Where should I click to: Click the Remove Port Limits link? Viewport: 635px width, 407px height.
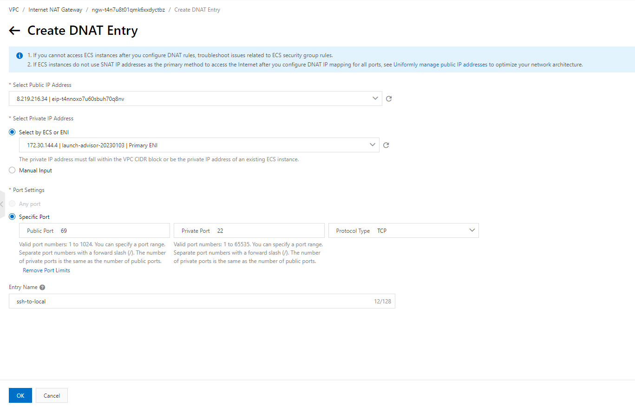tap(46, 270)
